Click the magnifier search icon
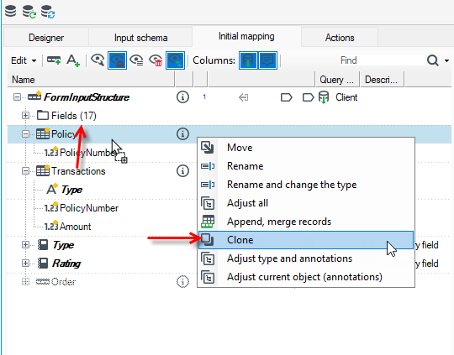 433,60
